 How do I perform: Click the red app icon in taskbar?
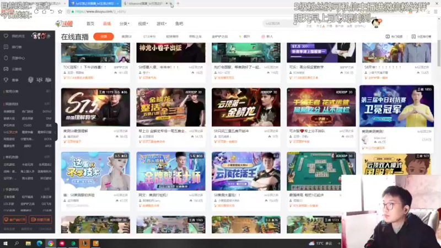[62, 243]
